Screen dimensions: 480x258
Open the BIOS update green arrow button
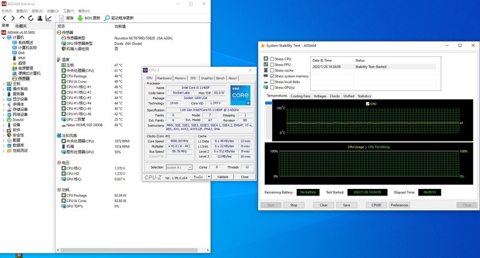click(x=80, y=19)
